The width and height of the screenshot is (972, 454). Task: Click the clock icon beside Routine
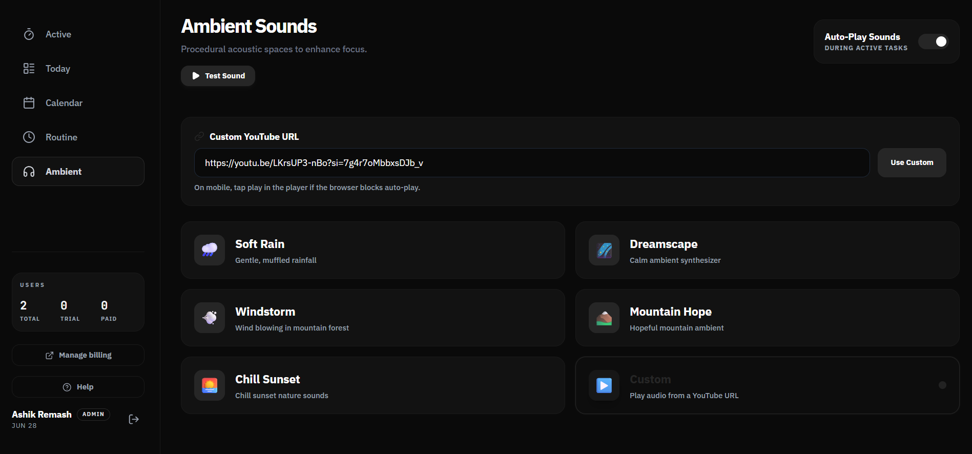coord(29,137)
